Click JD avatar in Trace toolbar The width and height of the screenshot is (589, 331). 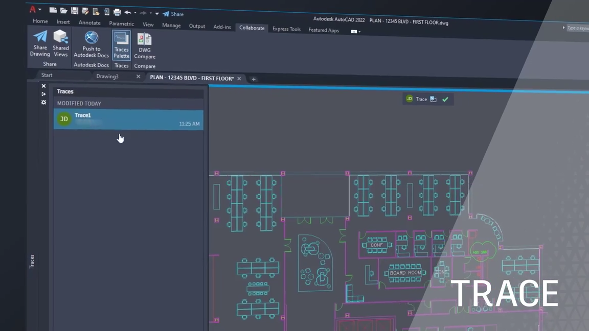click(410, 99)
